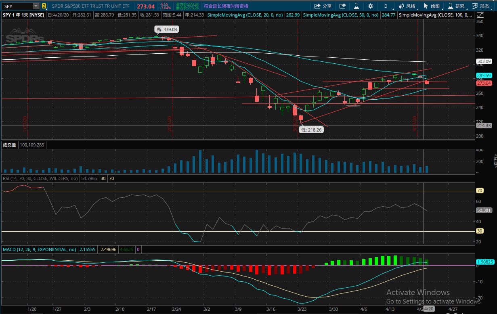497x314 pixels.
Task: Click the 214.33 price axis label
Action: pyautogui.click(x=484, y=126)
